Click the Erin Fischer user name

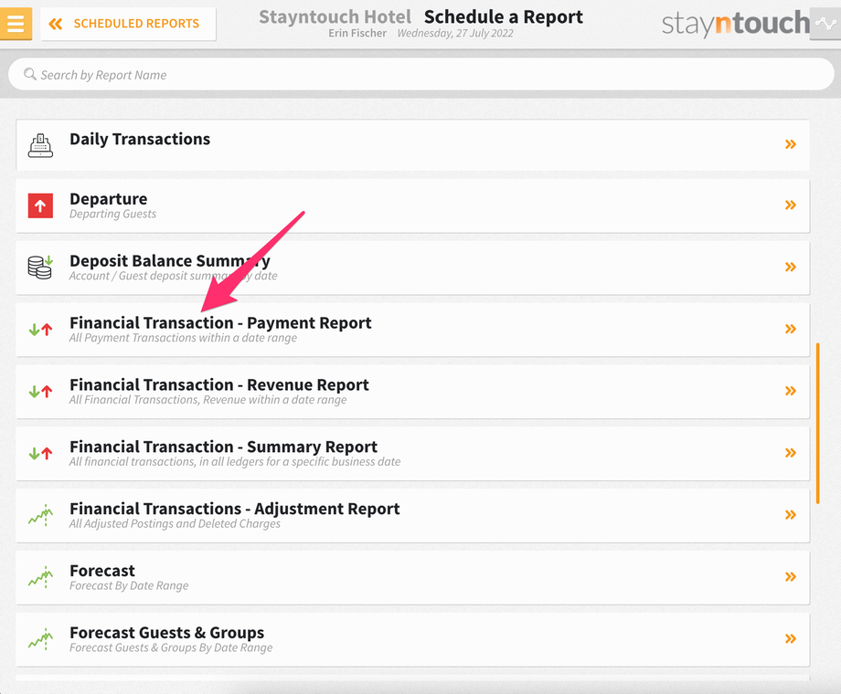[357, 33]
